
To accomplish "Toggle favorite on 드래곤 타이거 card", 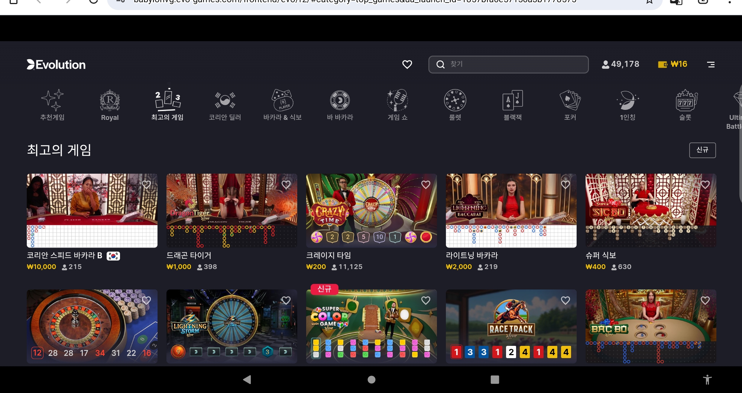I will pos(286,184).
